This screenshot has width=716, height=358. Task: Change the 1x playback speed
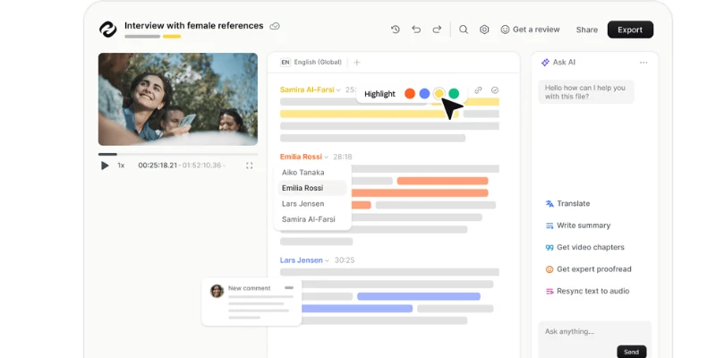pos(121,166)
